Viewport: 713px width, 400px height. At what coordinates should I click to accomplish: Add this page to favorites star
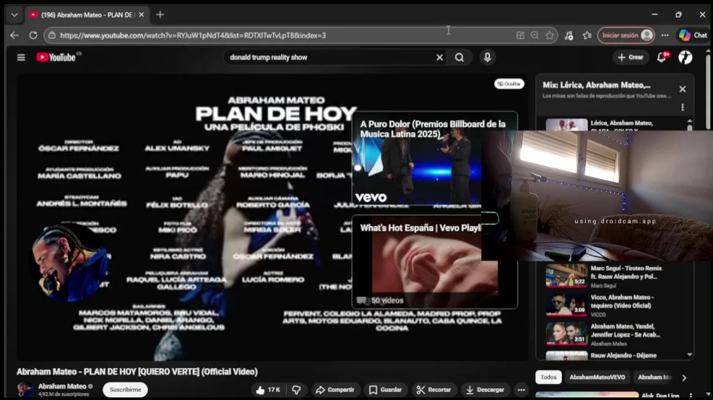[550, 35]
